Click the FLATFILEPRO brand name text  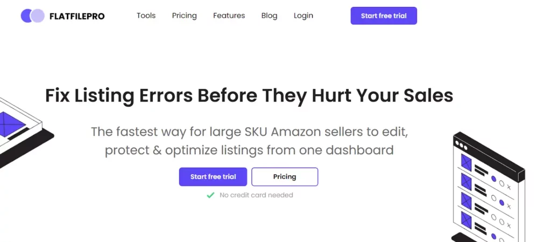click(77, 16)
